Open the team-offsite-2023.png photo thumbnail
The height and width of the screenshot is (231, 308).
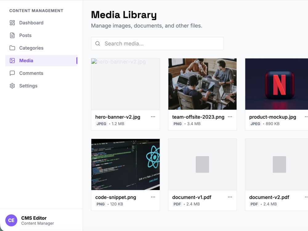202,84
